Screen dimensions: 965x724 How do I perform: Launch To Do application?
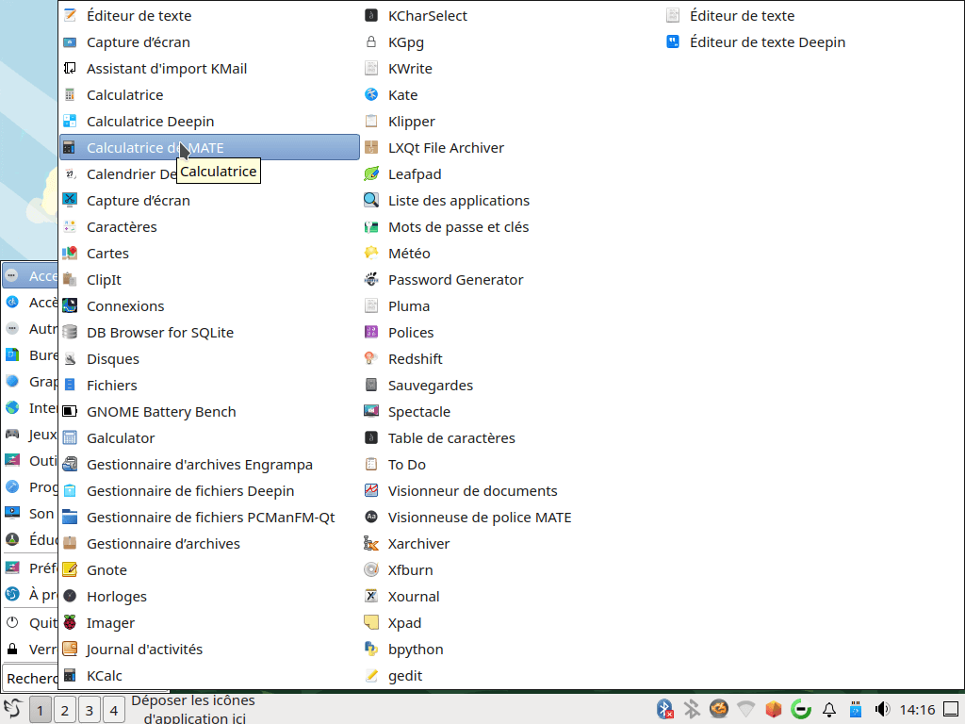tap(511, 464)
